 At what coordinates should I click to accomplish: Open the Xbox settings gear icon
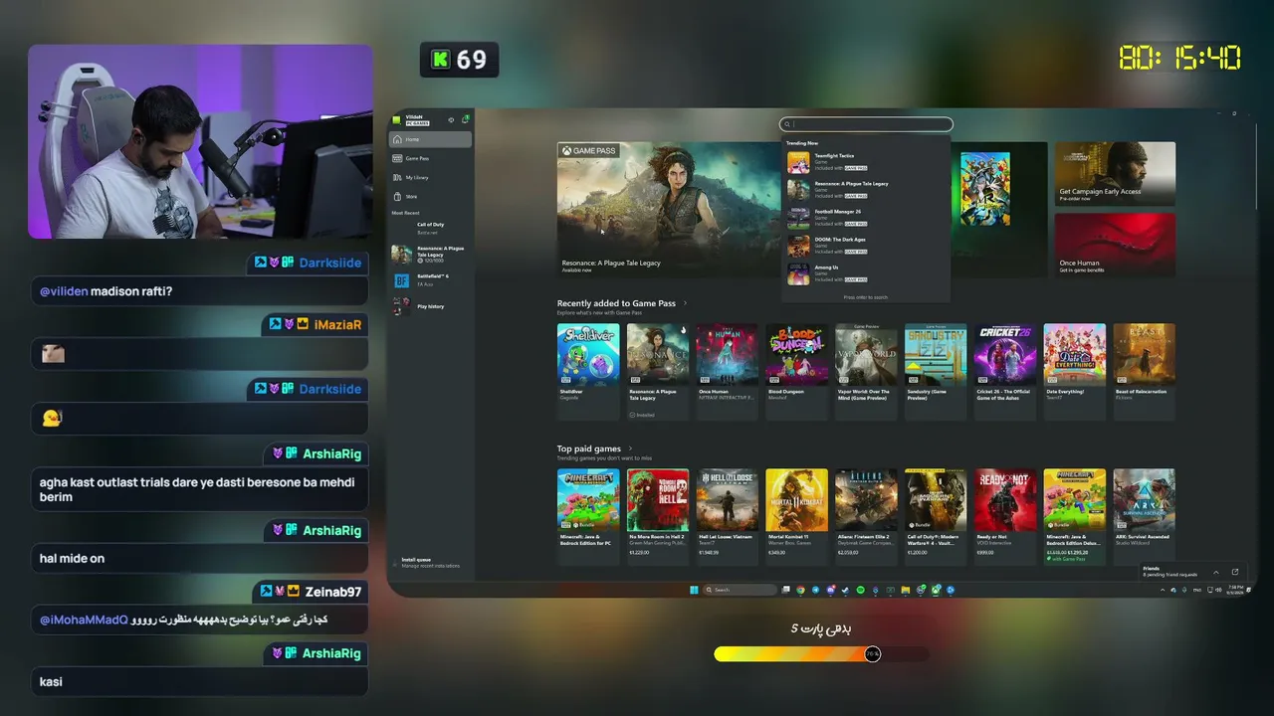[x=451, y=119]
